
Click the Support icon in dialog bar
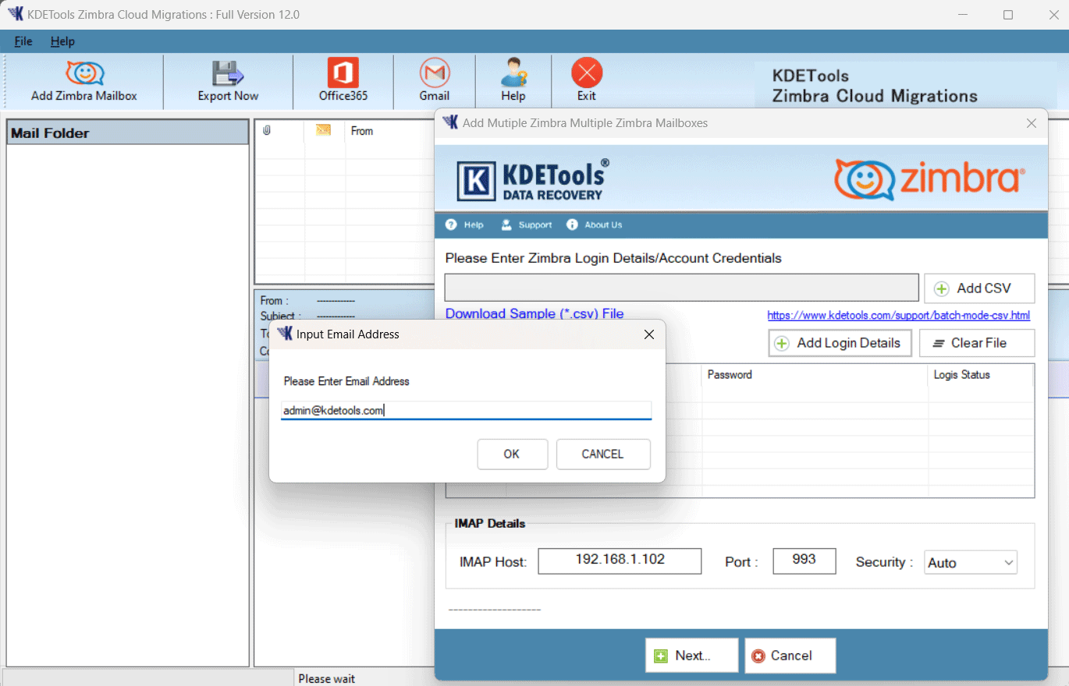click(506, 225)
